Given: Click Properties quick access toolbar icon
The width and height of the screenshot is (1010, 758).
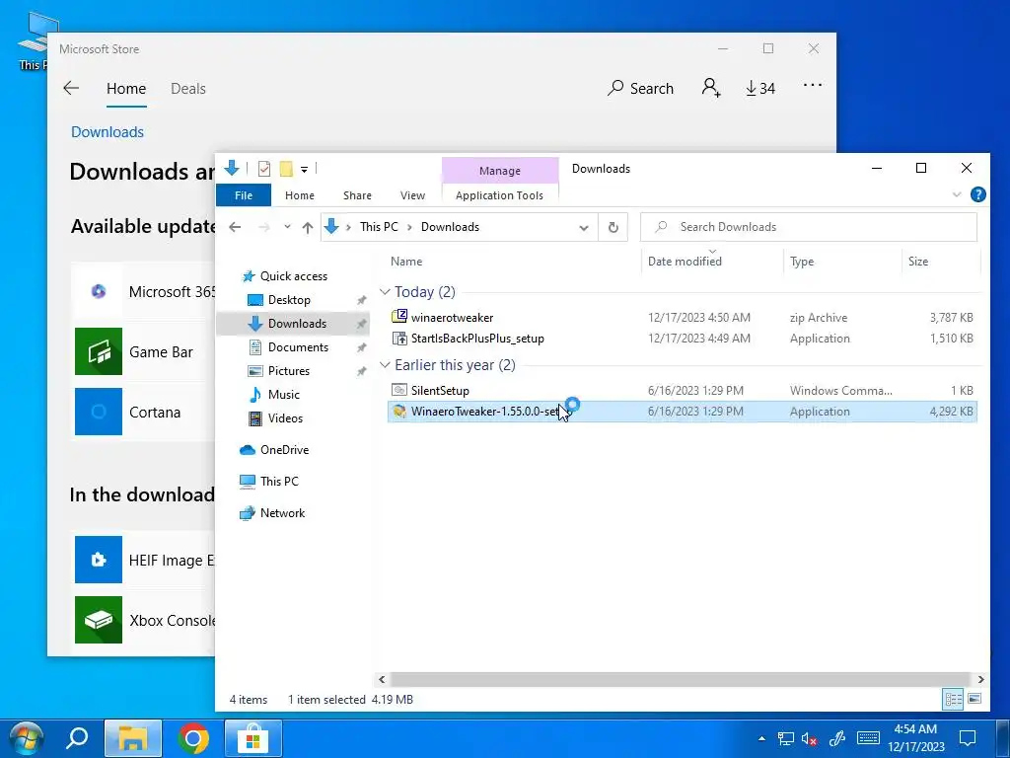Looking at the screenshot, I should tap(264, 169).
